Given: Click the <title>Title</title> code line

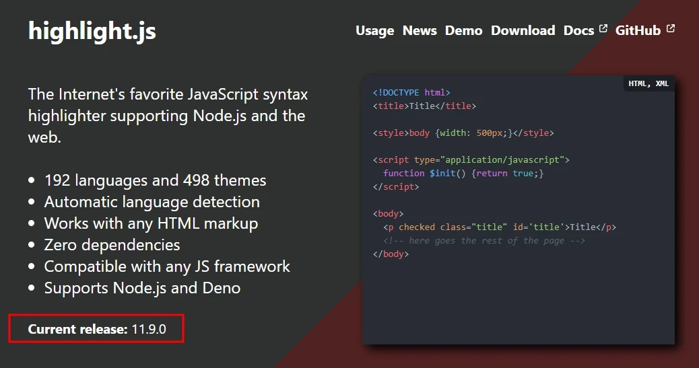Looking at the screenshot, I should (424, 106).
